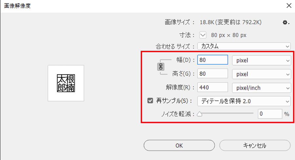Click the OK button
This screenshot has width=295, height=160.
point(179,145)
